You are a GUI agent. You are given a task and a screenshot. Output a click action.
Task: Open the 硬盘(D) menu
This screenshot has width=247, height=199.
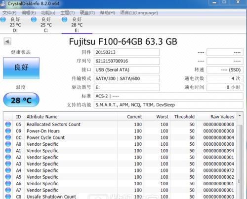[x=87, y=13]
